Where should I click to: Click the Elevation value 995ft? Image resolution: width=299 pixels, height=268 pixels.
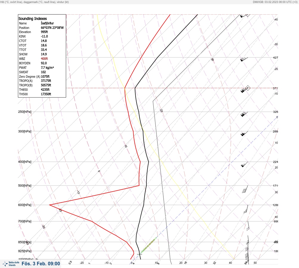tap(44, 32)
